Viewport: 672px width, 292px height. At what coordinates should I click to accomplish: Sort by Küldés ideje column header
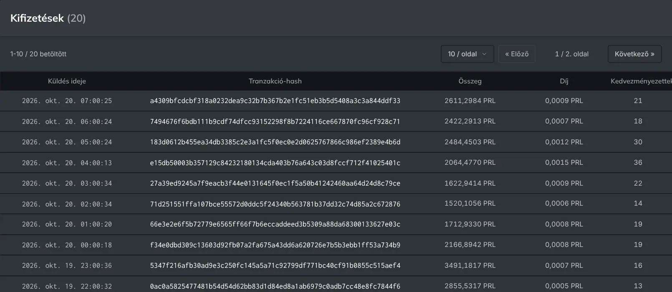click(x=67, y=81)
